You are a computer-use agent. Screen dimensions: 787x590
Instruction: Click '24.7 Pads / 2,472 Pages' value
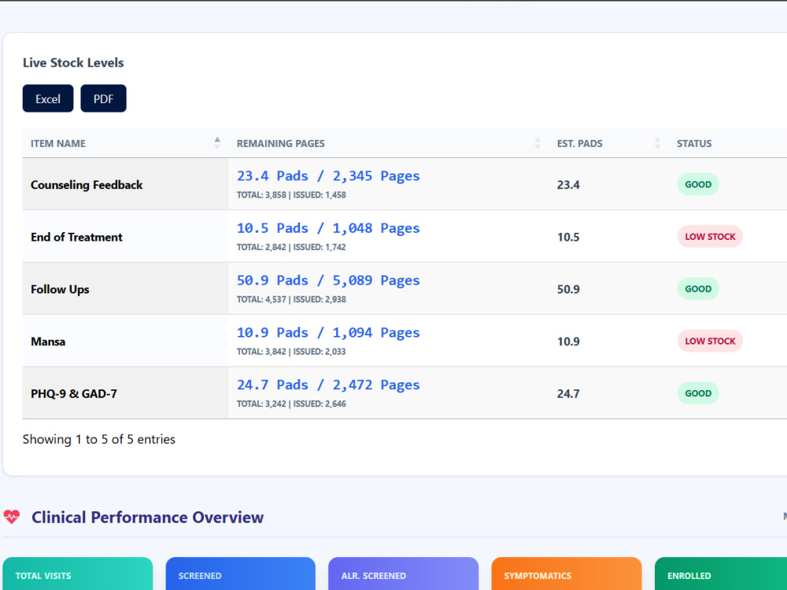point(328,385)
